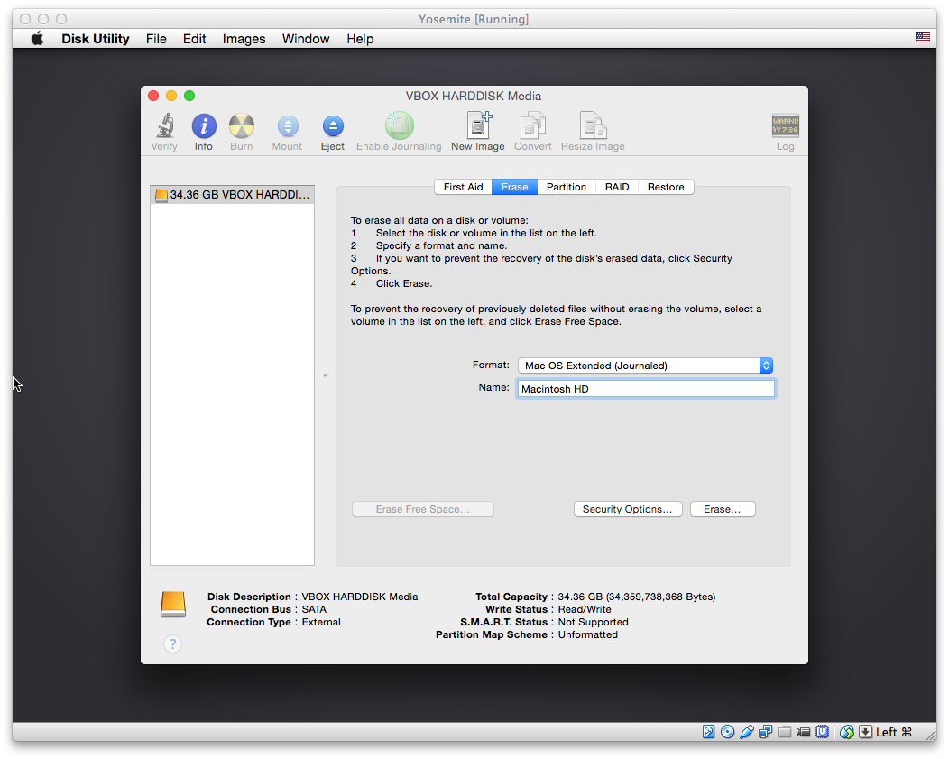This screenshot has width=949, height=759.
Task: Click the US flag input source icon
Action: pyautogui.click(x=922, y=38)
